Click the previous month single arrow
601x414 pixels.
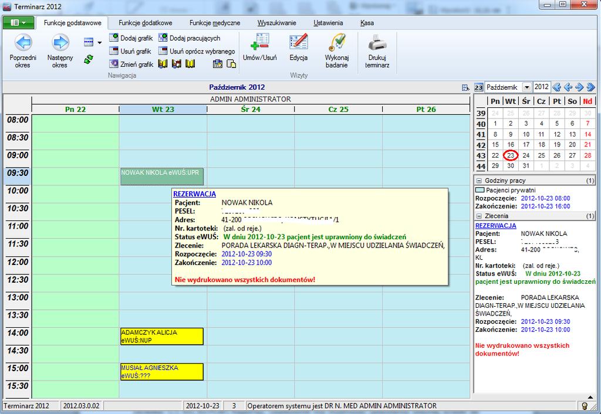pos(568,87)
